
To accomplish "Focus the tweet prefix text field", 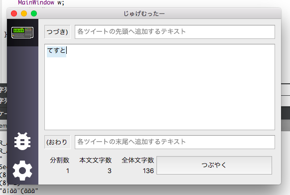I will [x=175, y=32].
